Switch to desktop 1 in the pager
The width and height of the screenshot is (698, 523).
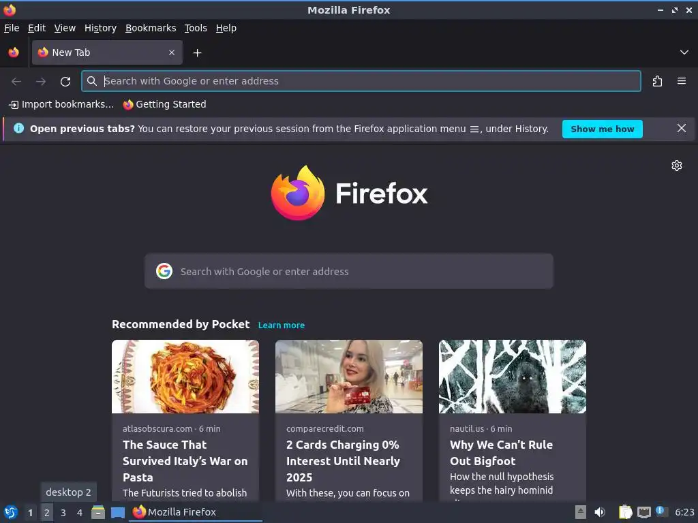point(30,512)
